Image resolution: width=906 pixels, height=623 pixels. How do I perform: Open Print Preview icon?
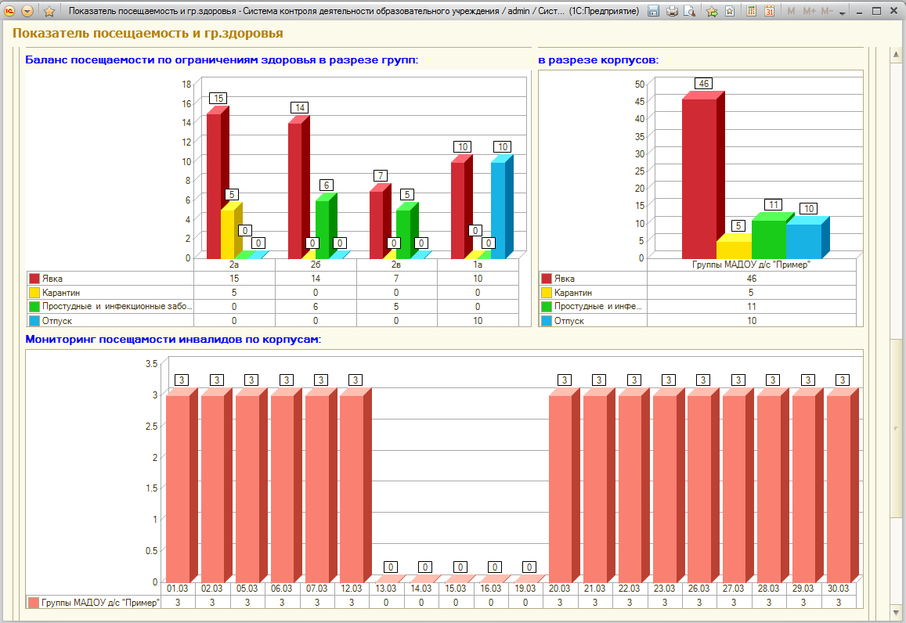[x=689, y=11]
